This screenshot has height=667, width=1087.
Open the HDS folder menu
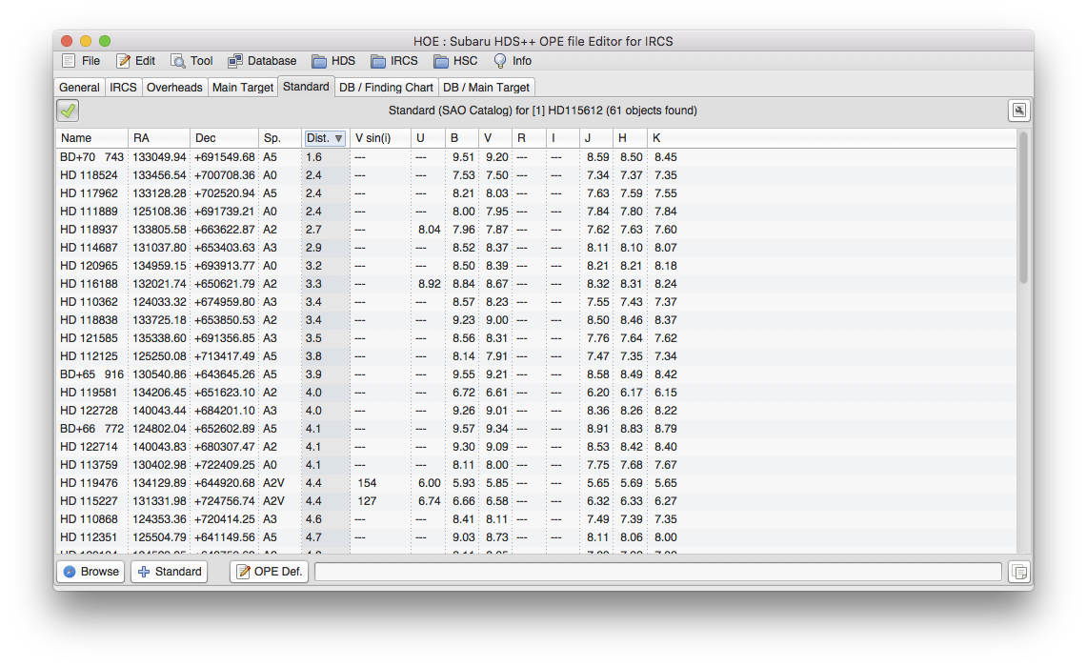(x=333, y=61)
